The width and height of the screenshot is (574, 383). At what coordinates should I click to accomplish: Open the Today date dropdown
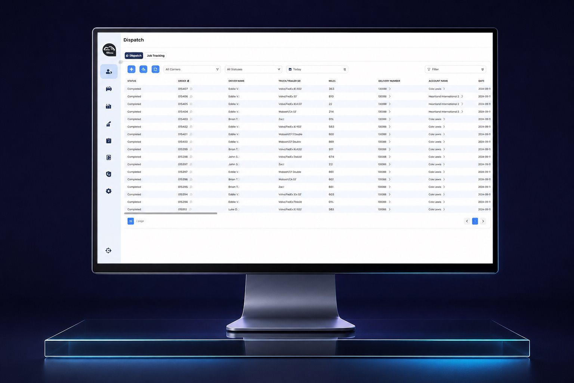(317, 69)
